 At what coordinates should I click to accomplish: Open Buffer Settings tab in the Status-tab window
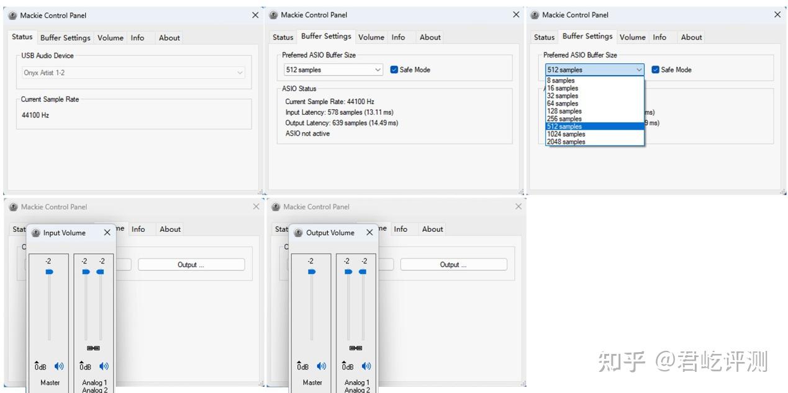[x=65, y=38]
